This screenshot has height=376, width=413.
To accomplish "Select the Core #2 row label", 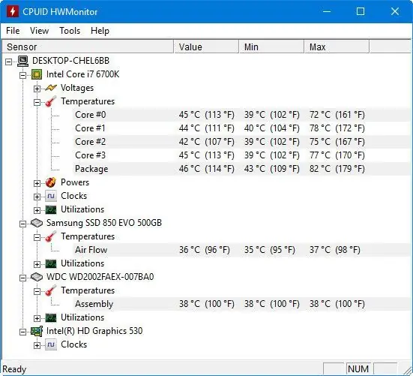I will (x=91, y=142).
